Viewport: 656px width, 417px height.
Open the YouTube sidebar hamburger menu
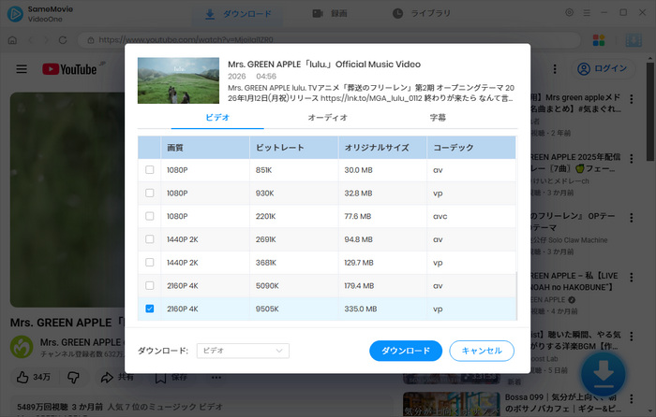[22, 69]
